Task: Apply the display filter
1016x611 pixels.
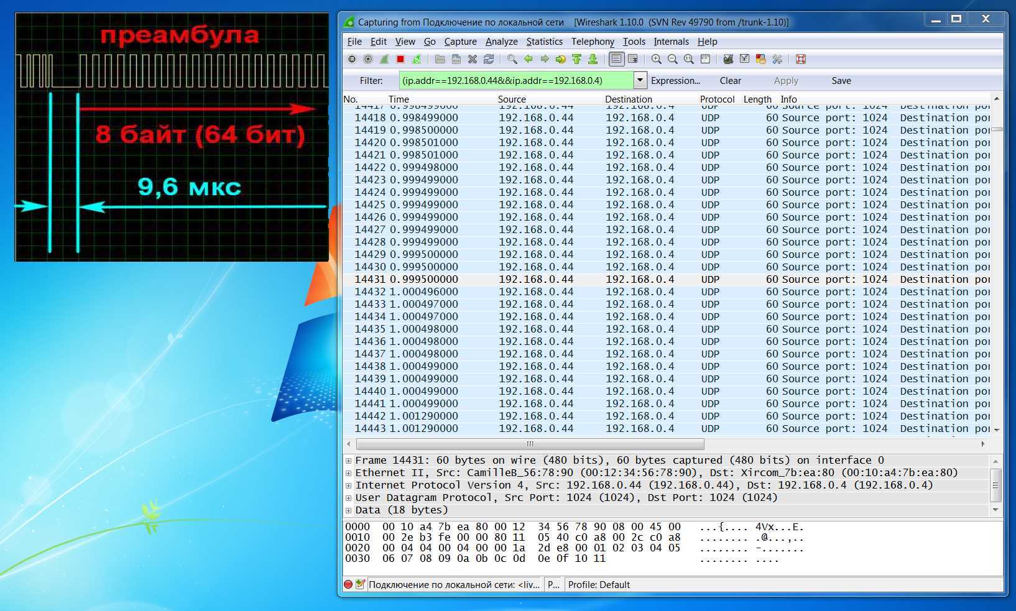Action: point(786,81)
